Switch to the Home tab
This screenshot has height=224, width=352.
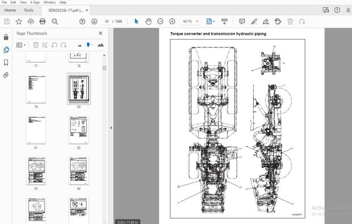pos(10,10)
